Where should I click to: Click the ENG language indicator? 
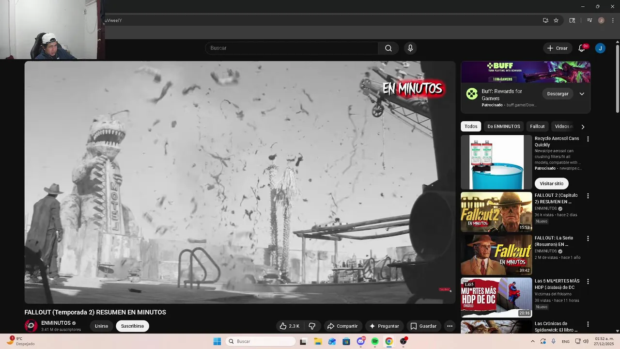click(565, 341)
